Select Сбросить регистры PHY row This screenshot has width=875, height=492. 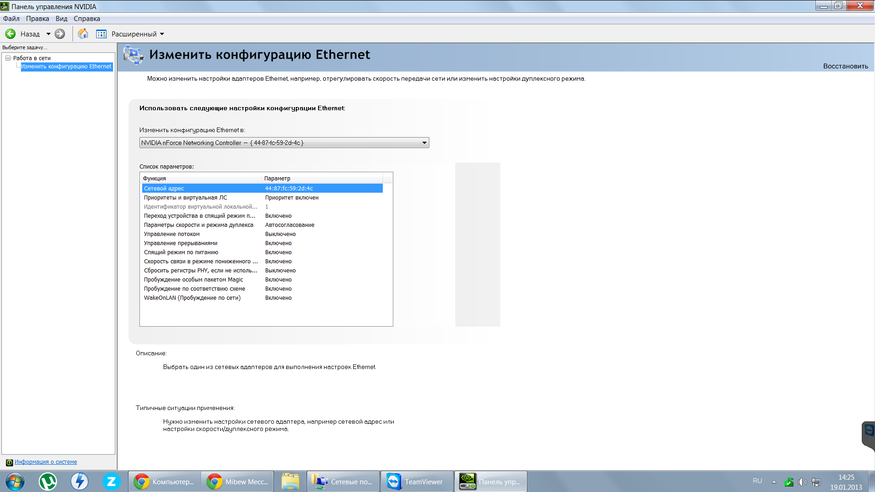point(262,270)
